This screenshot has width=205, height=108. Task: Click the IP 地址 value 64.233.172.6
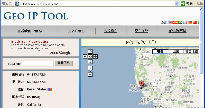(36, 82)
